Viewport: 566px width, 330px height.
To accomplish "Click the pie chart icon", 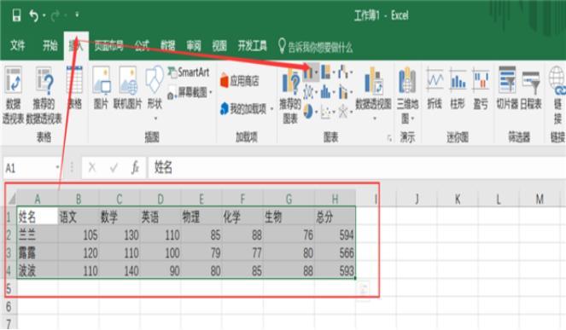I will click(x=308, y=112).
